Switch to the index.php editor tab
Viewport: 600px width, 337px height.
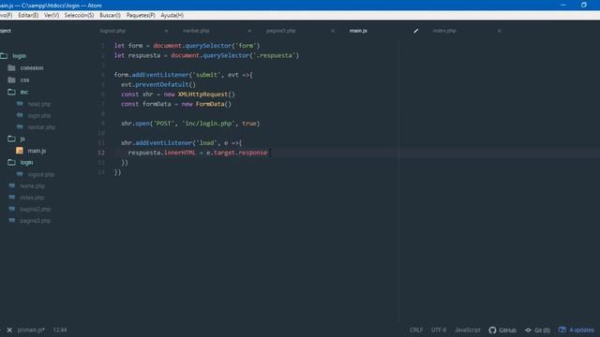444,31
